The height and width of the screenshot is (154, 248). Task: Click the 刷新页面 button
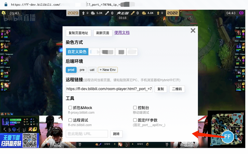pos(103,33)
